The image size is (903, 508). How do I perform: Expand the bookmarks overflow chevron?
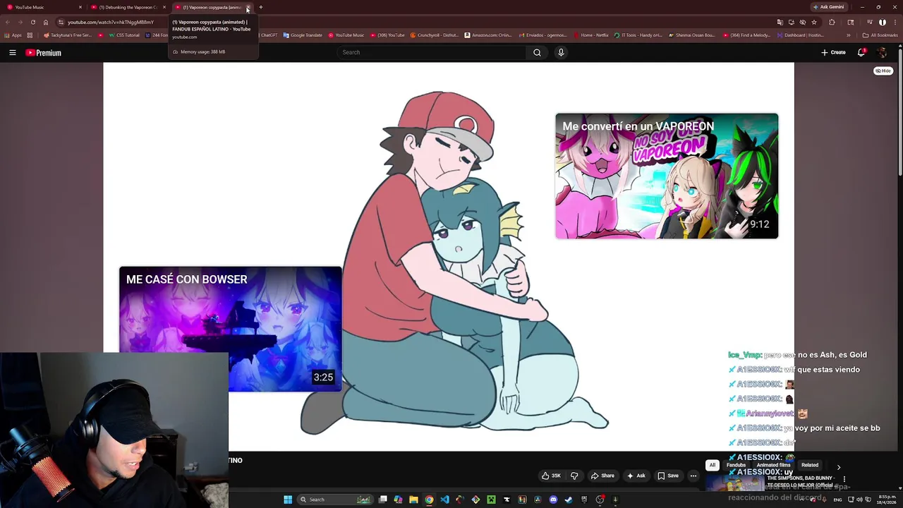[x=849, y=35]
